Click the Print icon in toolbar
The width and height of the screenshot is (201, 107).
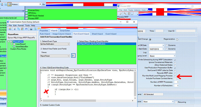pos(31,29)
